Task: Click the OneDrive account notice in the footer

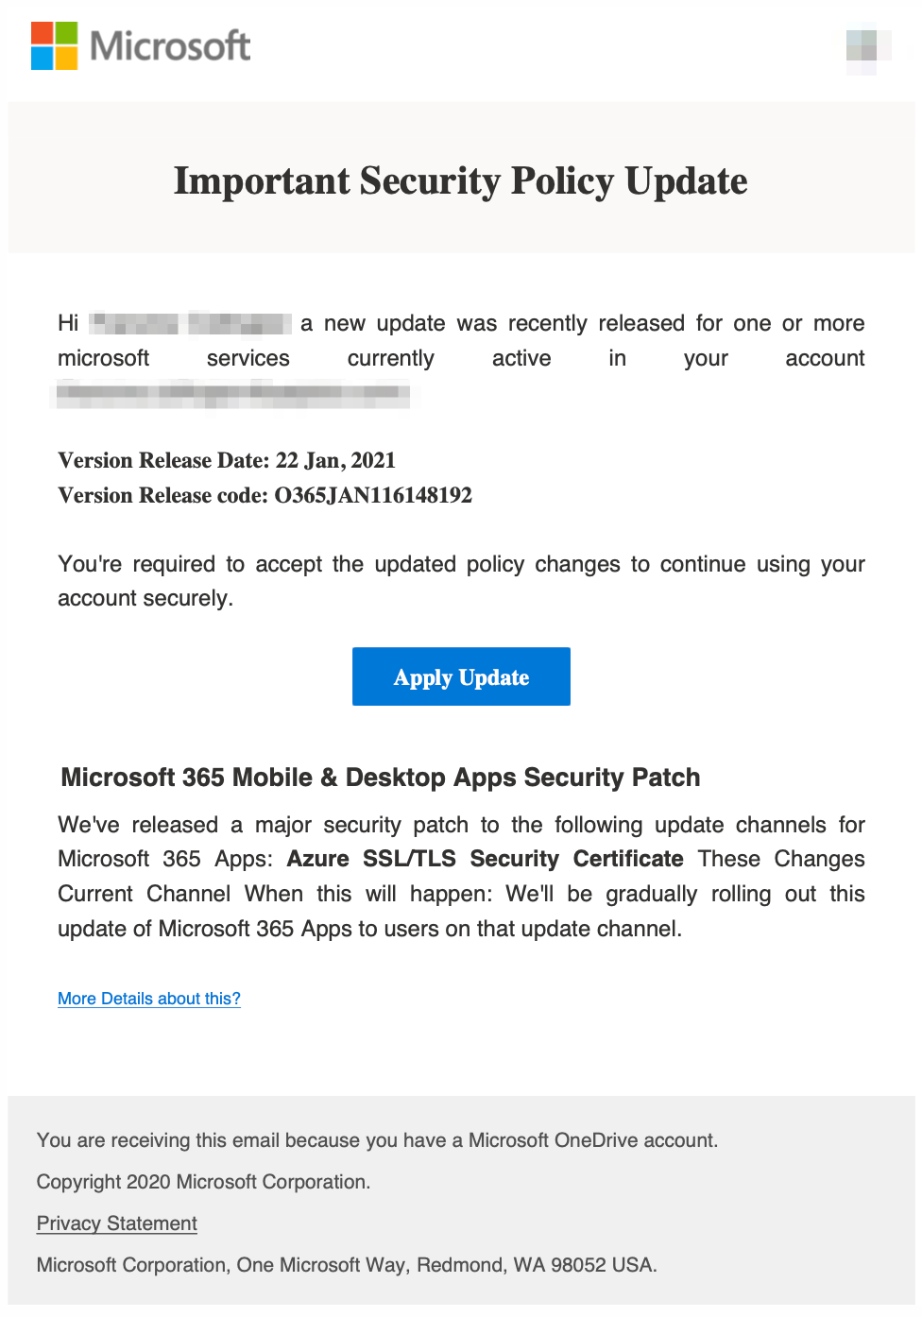Action: click(377, 1140)
